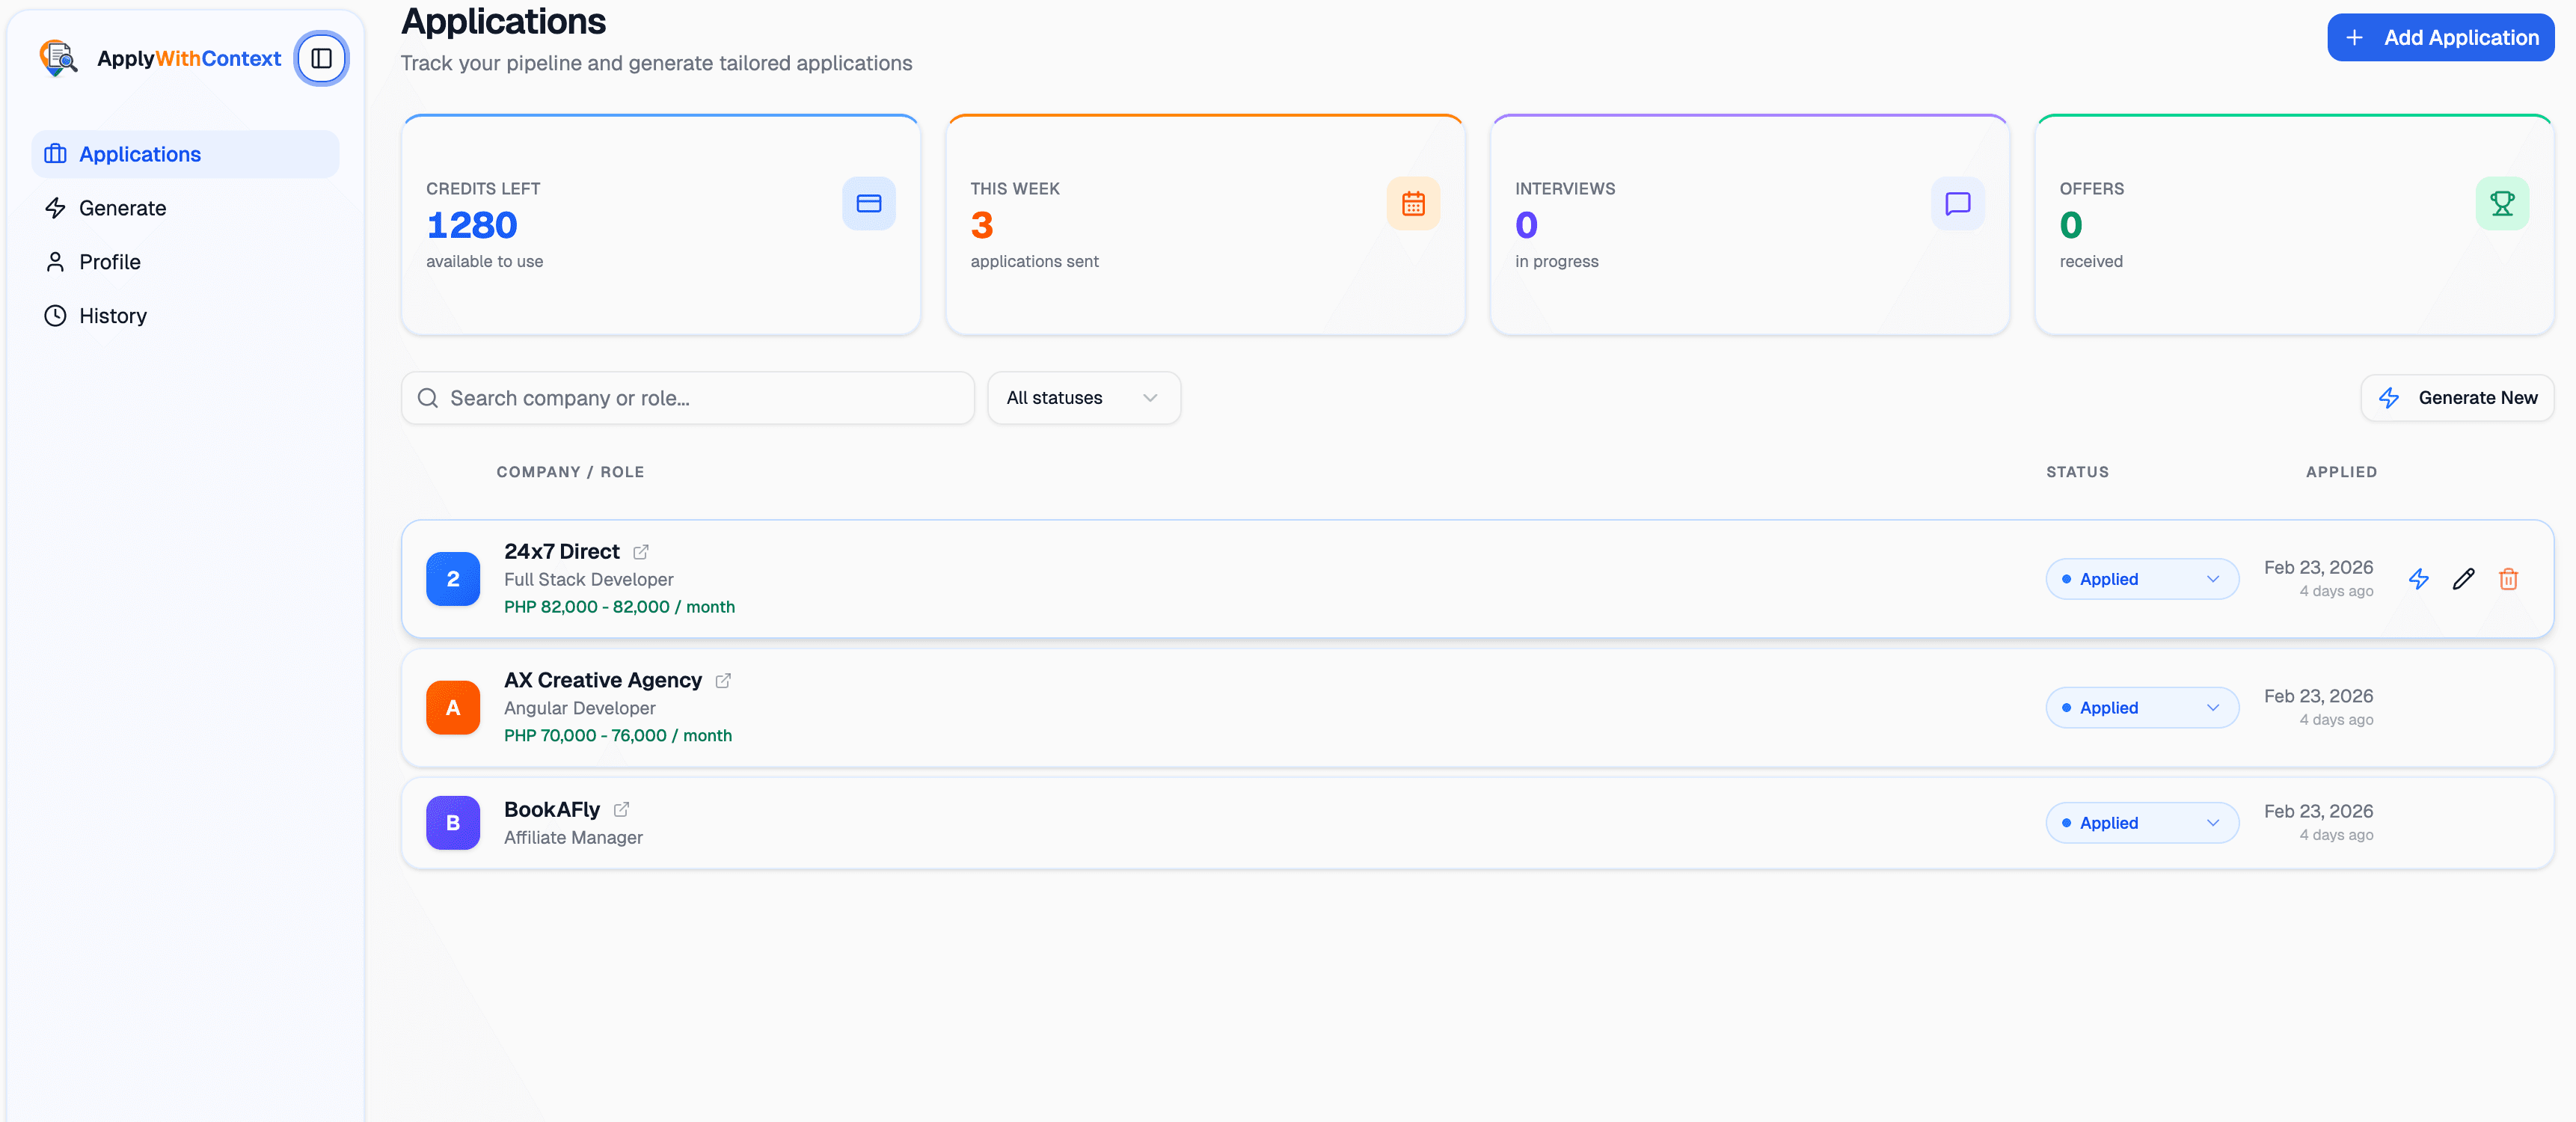
Task: Click the search company or role input field
Action: (687, 398)
